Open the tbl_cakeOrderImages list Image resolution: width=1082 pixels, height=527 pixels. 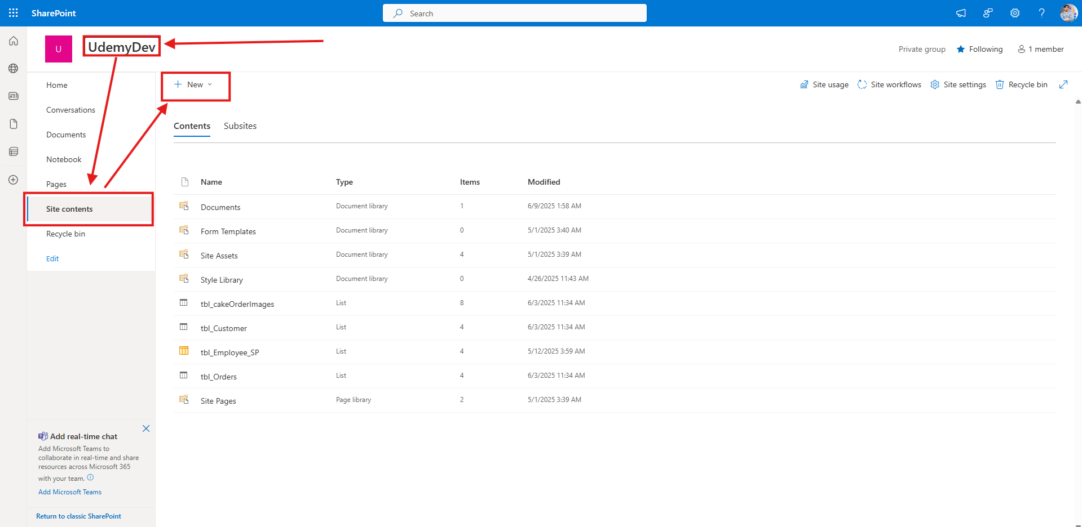point(237,304)
